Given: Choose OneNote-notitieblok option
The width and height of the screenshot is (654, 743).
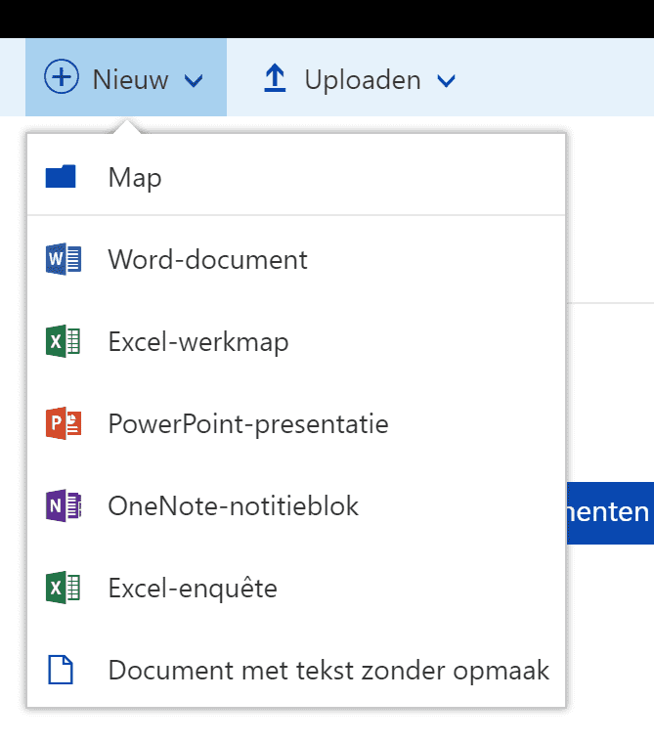Looking at the screenshot, I should (x=296, y=505).
